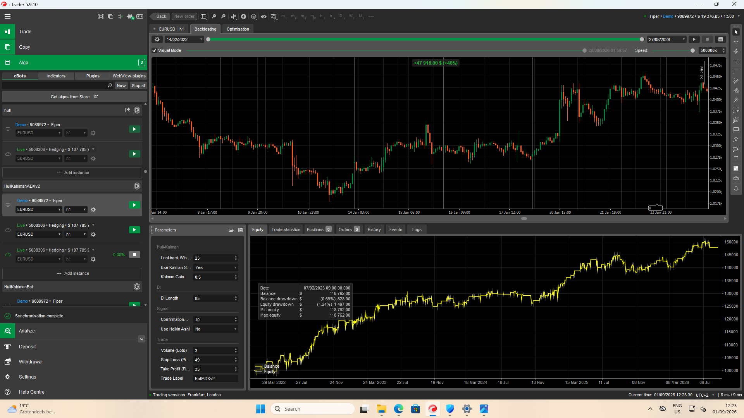Create price alert bell icon

coord(736,188)
